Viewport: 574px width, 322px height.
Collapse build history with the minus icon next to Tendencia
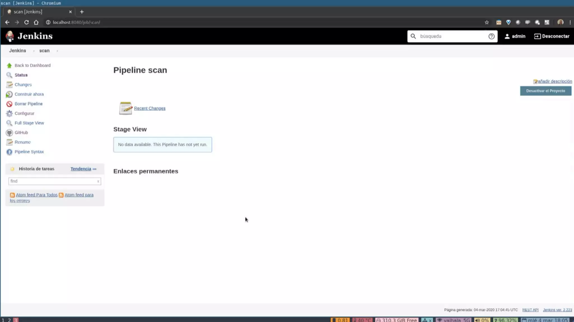pos(94,169)
